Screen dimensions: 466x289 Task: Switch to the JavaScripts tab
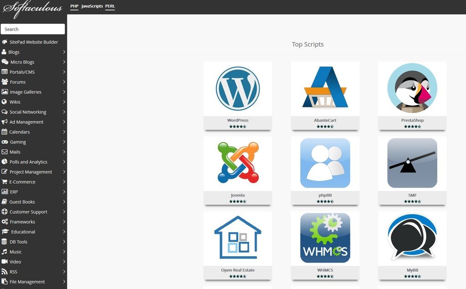pyautogui.click(x=92, y=6)
